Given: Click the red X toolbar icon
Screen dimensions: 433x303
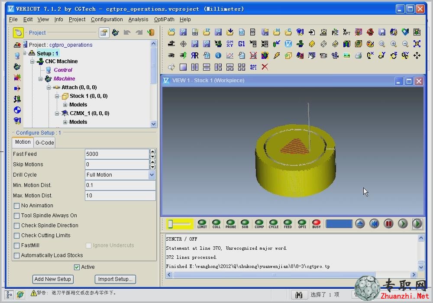Looking at the screenshot, I should click(x=265, y=67).
